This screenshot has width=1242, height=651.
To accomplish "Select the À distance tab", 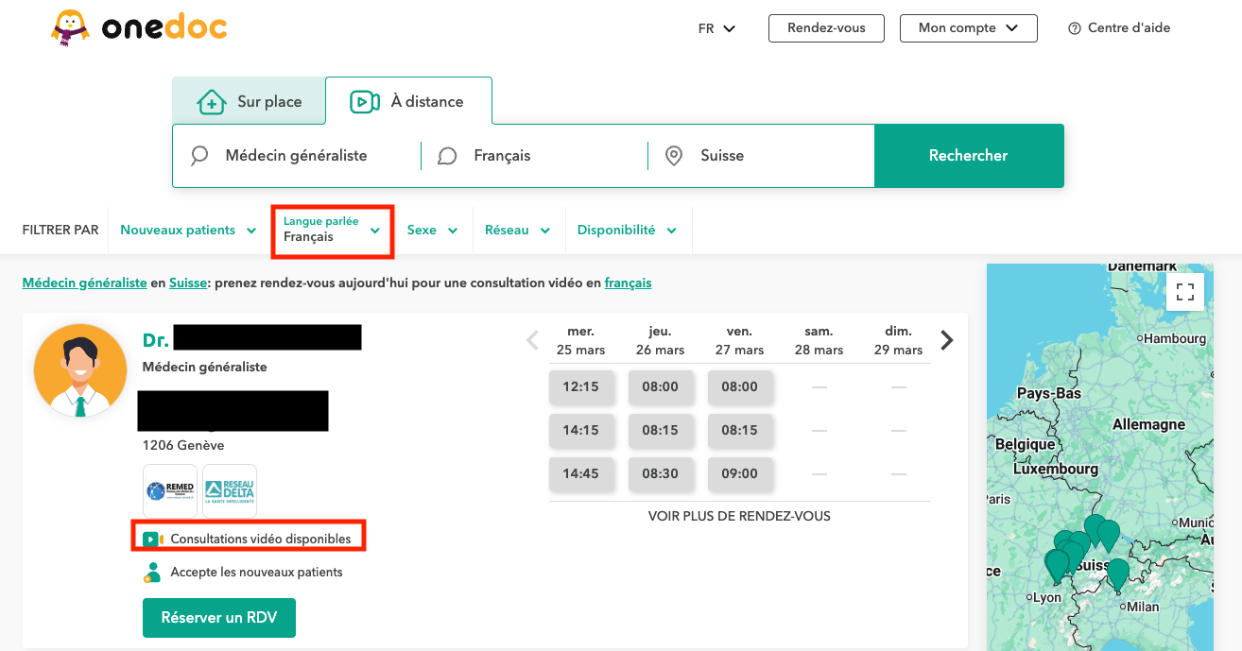I will coord(408,101).
